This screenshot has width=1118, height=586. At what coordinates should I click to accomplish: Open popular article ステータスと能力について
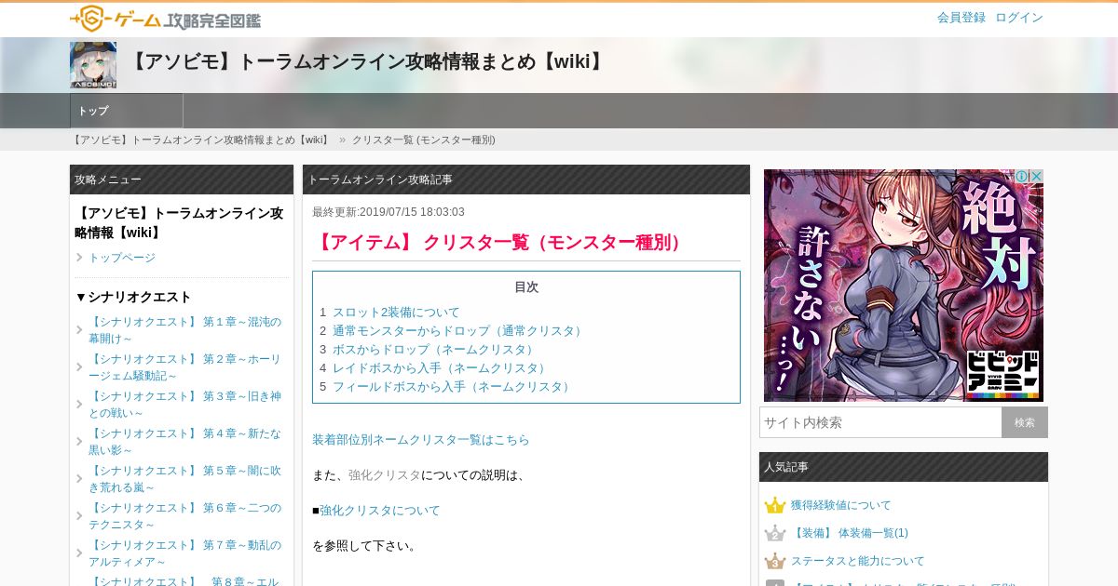coord(858,561)
